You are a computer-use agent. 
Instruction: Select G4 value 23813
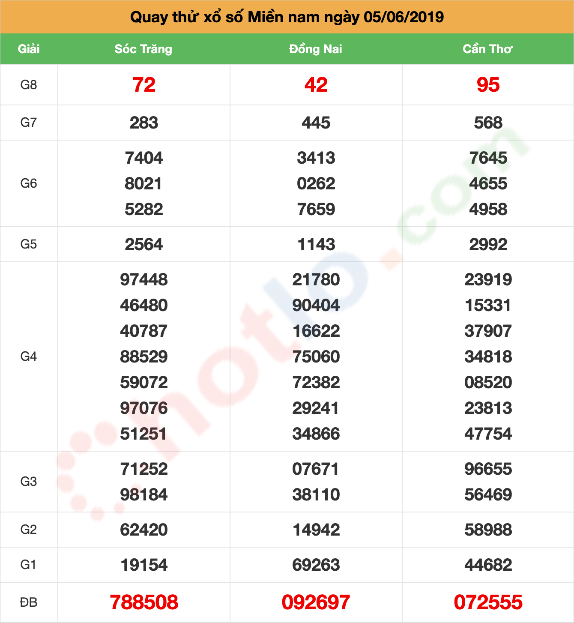[x=488, y=408]
